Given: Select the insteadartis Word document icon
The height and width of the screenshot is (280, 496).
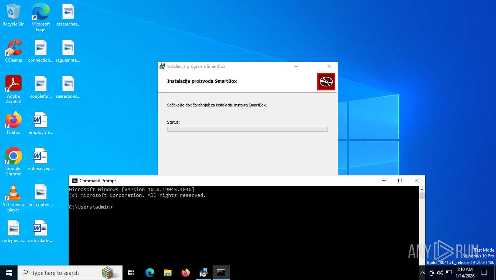Looking at the screenshot, I should pyautogui.click(x=40, y=232).
